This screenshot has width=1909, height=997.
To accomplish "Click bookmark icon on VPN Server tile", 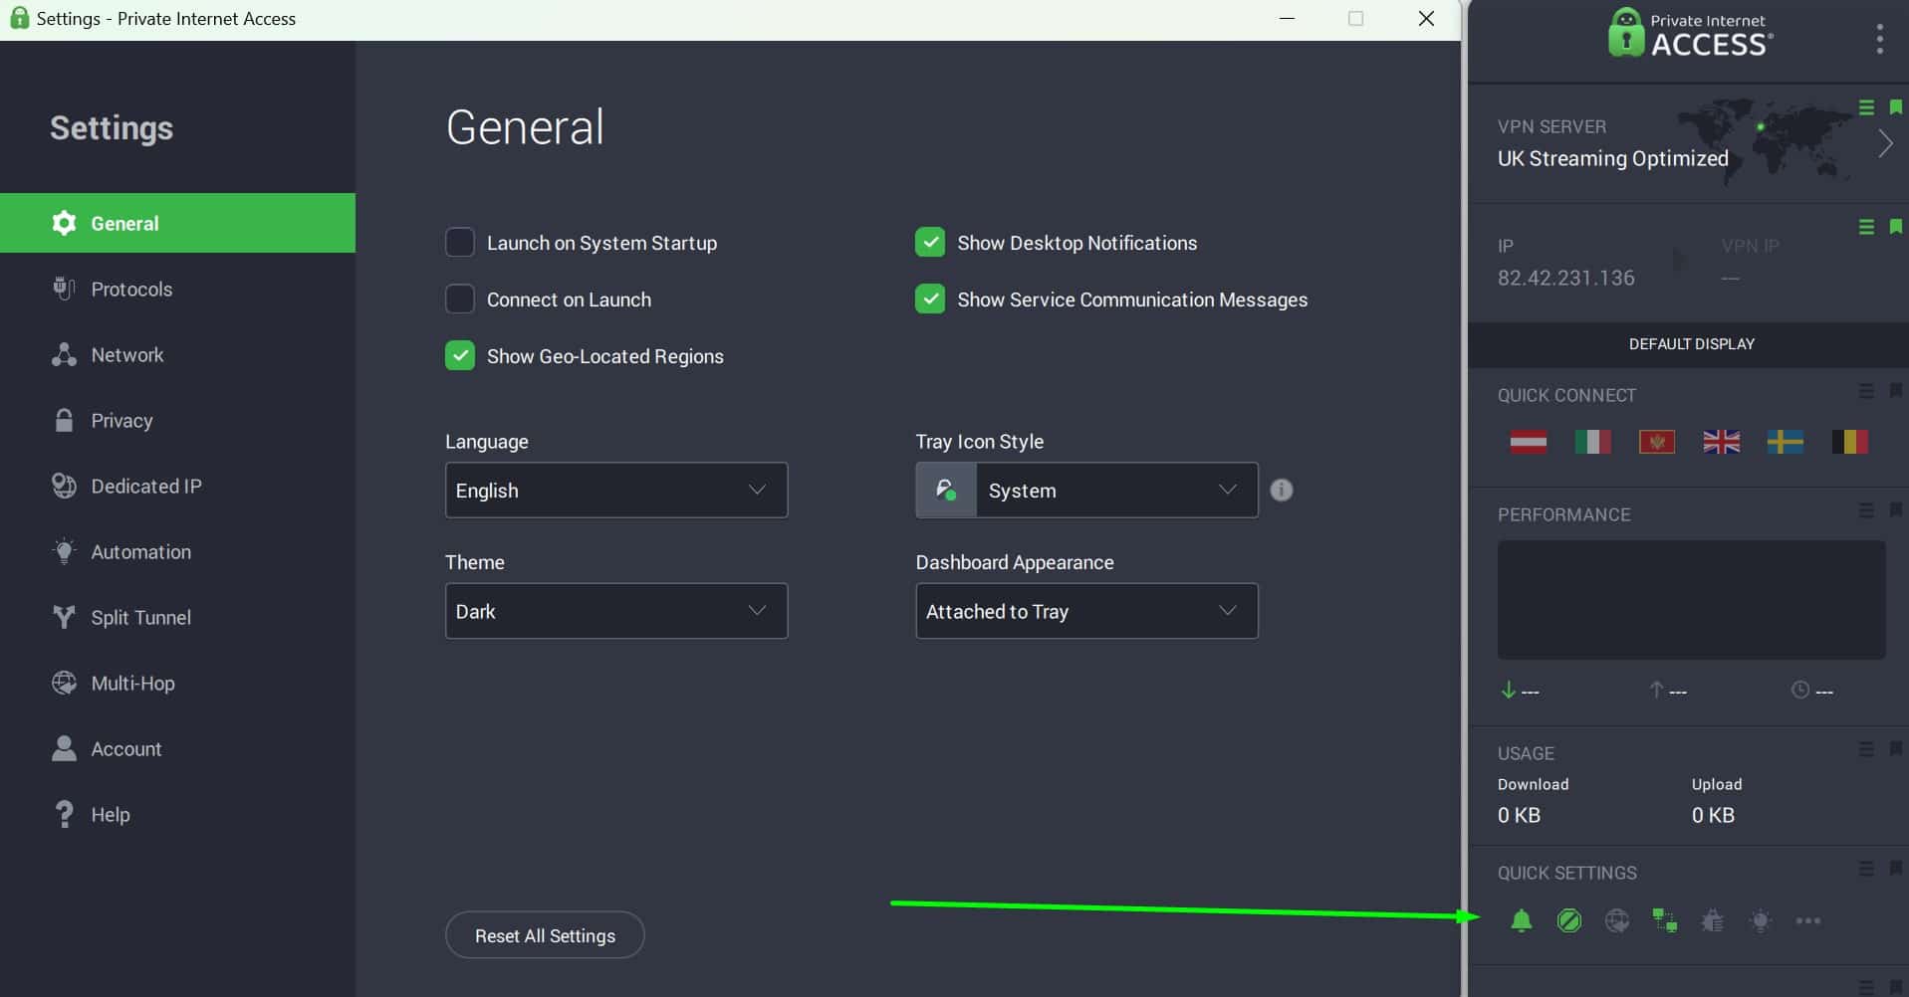I will click(1896, 106).
